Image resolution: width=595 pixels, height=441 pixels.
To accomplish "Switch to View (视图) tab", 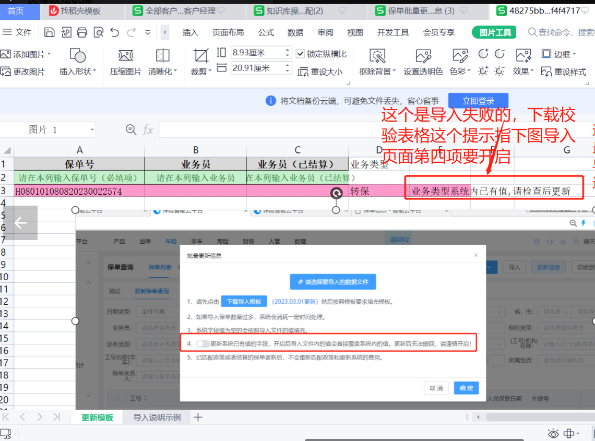I will click(355, 33).
